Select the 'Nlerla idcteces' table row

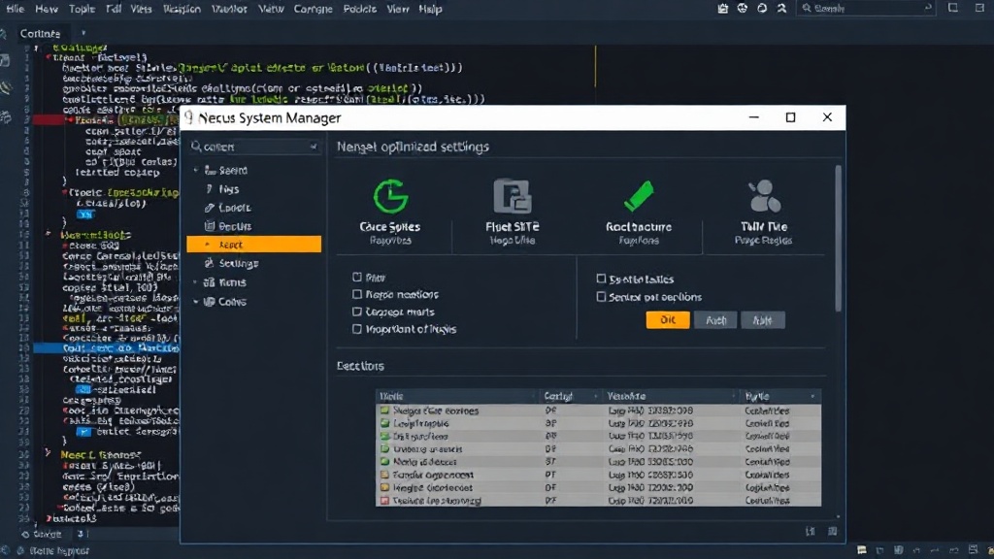(x=598, y=462)
